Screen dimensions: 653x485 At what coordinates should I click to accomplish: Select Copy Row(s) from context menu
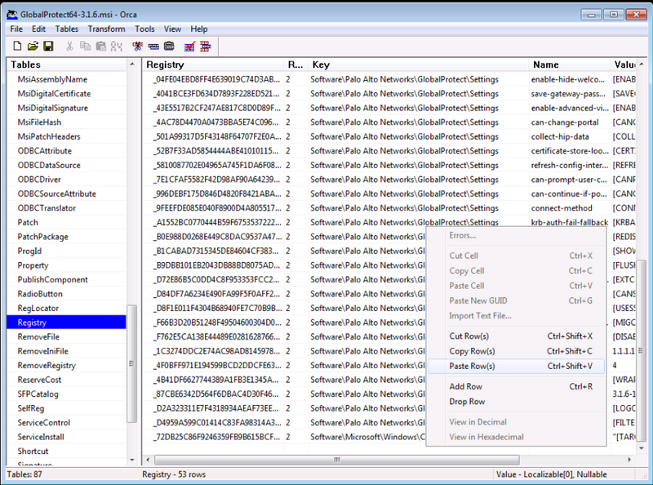click(x=471, y=351)
